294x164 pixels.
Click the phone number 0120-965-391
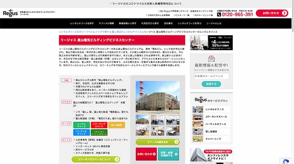pyautogui.click(x=237, y=14)
